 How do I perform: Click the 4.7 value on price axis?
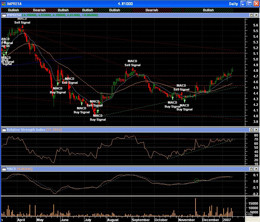tap(255, 76)
